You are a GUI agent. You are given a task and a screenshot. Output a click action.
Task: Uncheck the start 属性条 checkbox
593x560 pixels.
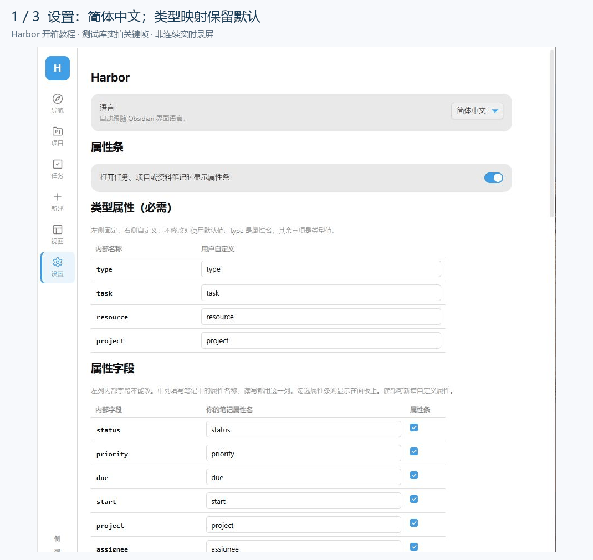pyautogui.click(x=414, y=499)
